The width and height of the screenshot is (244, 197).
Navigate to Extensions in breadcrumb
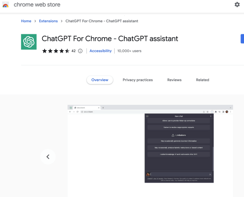(48, 21)
